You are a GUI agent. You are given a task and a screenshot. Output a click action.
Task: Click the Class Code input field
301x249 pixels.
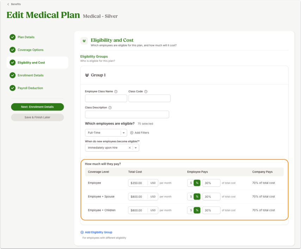tap(150, 98)
